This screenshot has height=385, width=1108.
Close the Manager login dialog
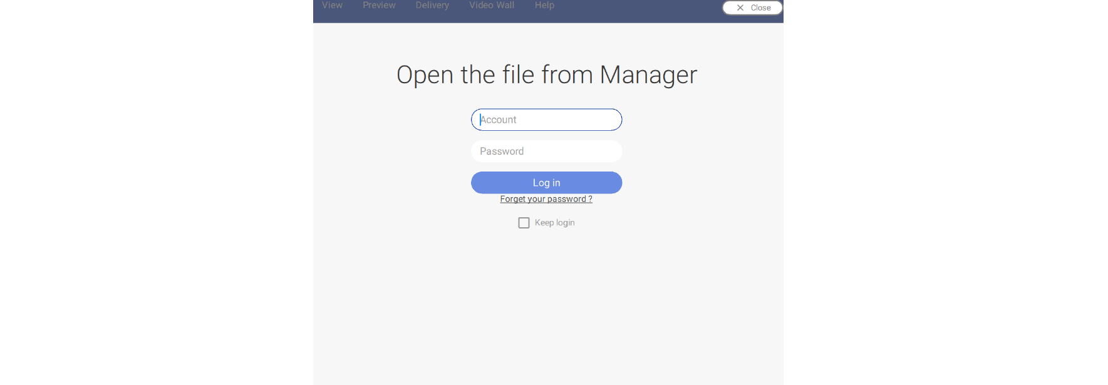pyautogui.click(x=752, y=8)
